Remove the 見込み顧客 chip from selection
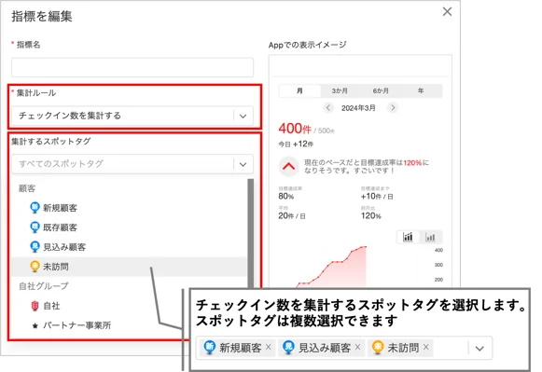This screenshot has height=372, width=542. (358, 347)
